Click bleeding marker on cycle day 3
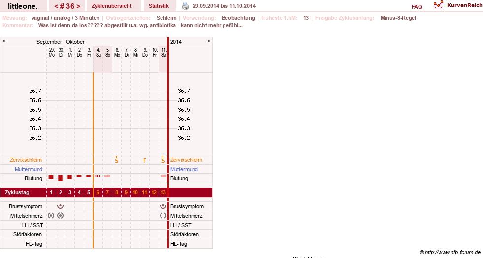The image size is (483, 258). 69,177
